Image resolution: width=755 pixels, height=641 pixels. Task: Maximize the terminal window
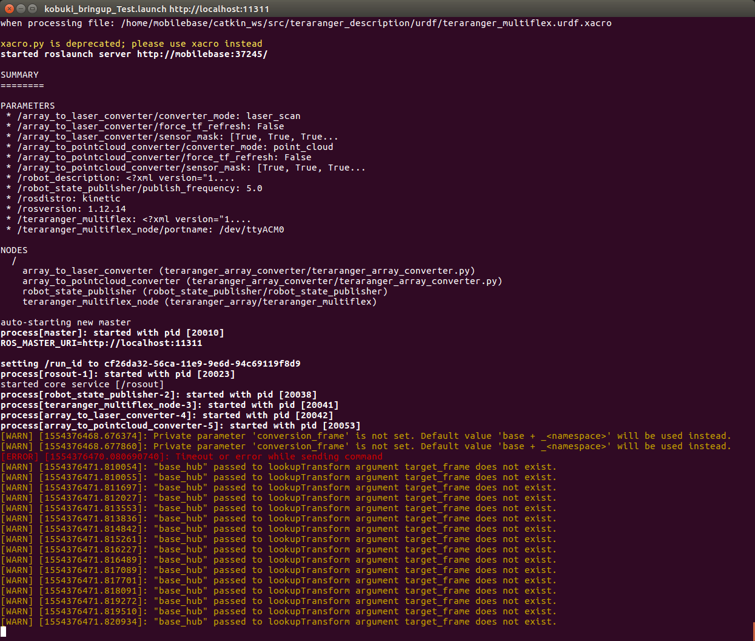[x=32, y=8]
